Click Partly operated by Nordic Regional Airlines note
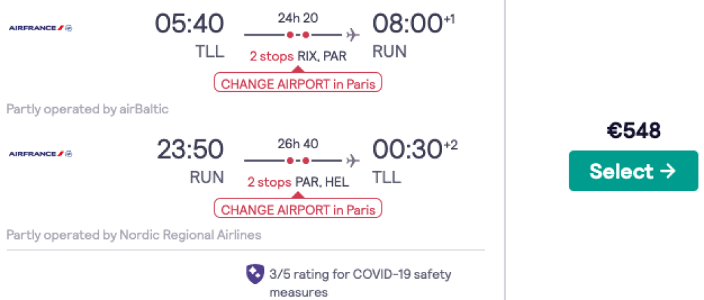Image resolution: width=704 pixels, height=300 pixels. click(134, 235)
